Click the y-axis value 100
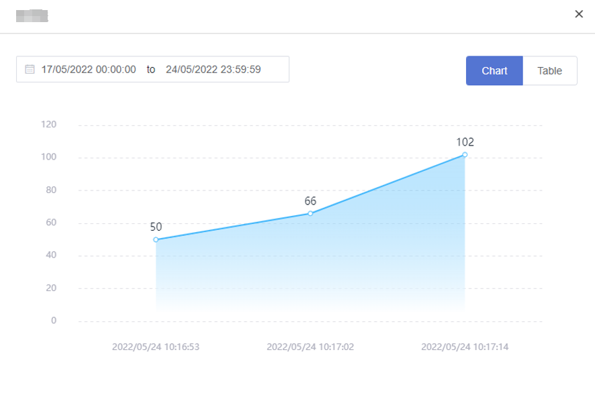The width and height of the screenshot is (595, 407). [x=48, y=157]
